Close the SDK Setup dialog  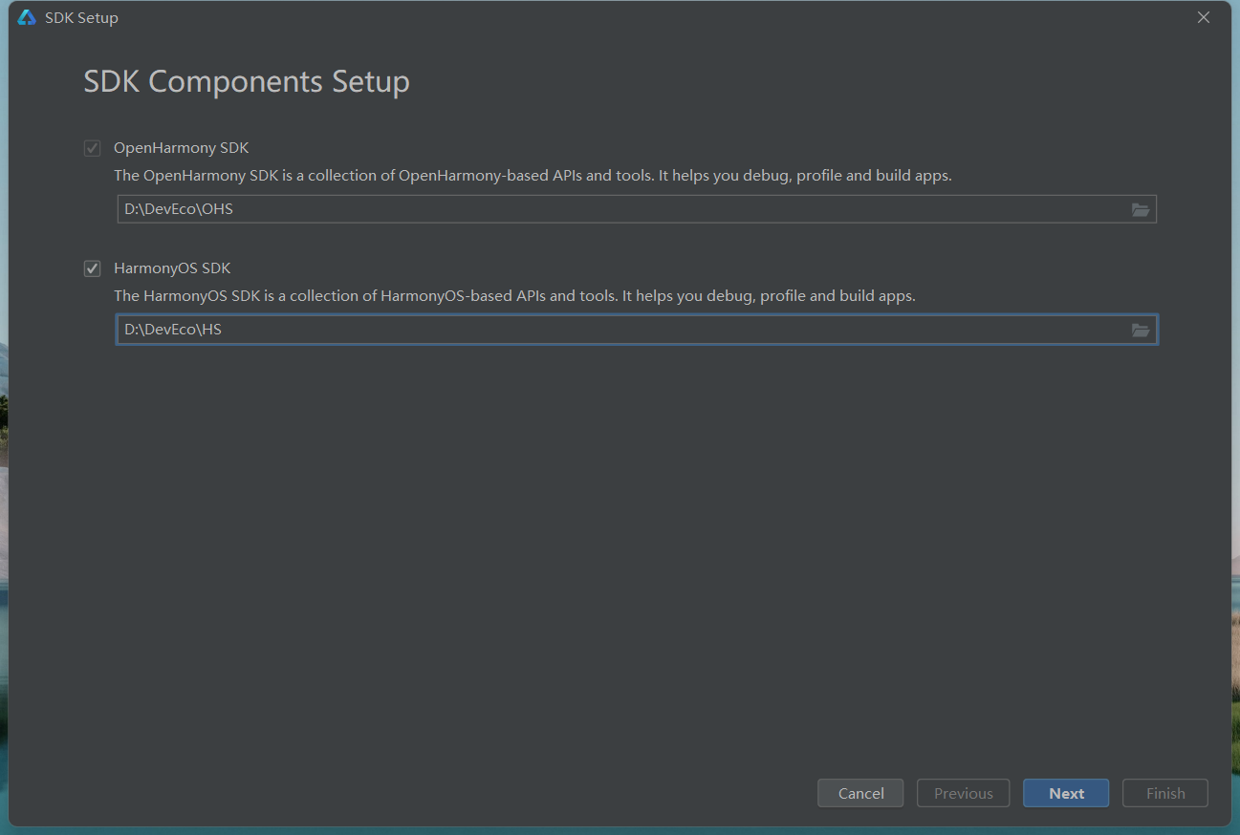pos(1204,17)
